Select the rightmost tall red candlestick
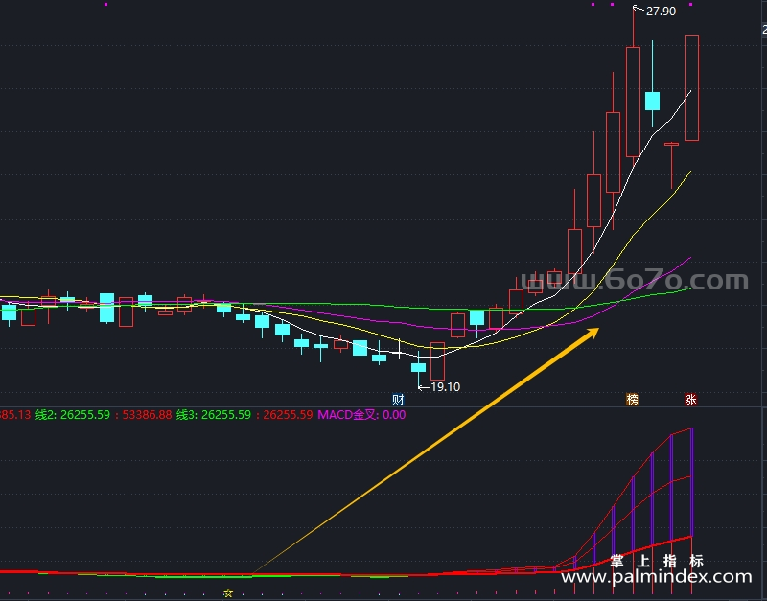The image size is (767, 601). (x=691, y=88)
